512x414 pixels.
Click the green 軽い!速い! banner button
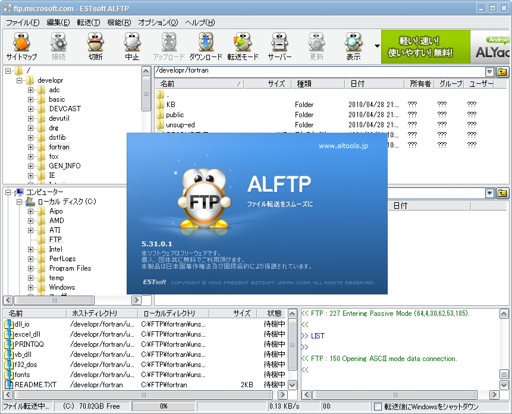click(426, 46)
